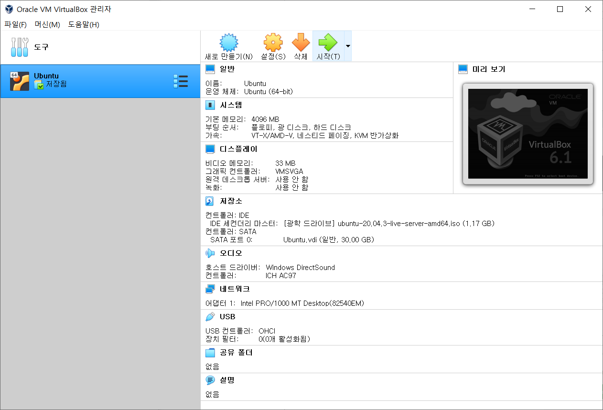Select the 도구 tools icon
The height and width of the screenshot is (410, 603).
coord(20,47)
